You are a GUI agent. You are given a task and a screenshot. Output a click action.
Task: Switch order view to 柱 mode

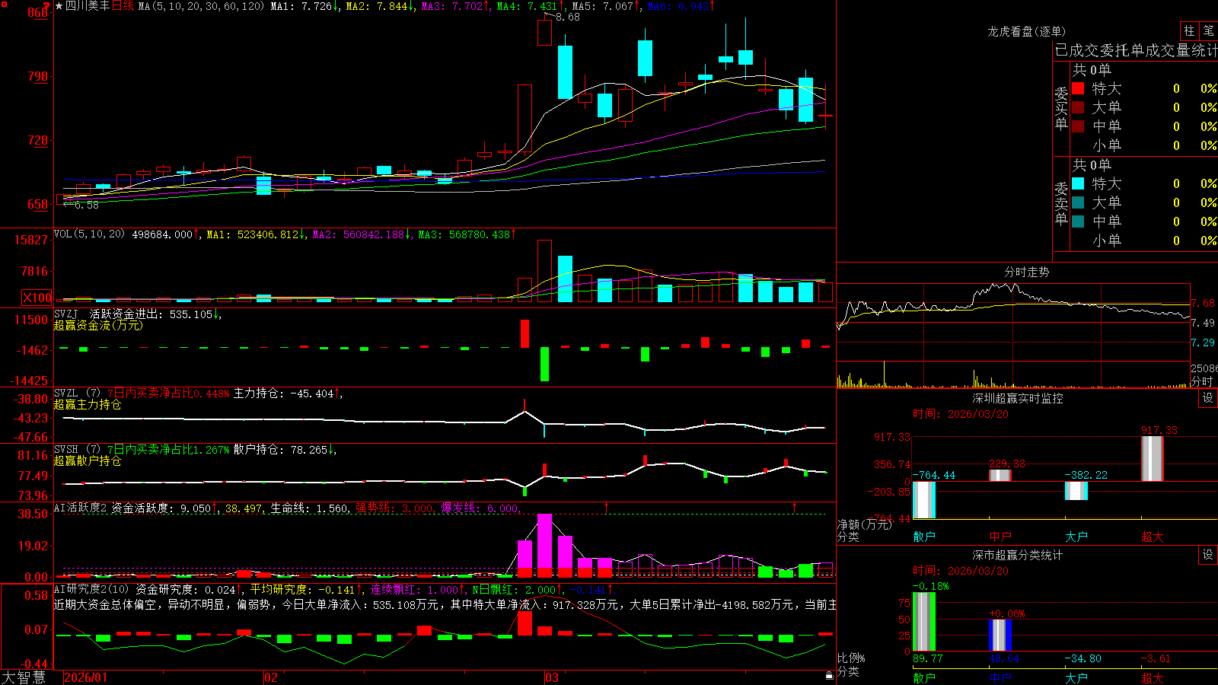pos(1189,30)
